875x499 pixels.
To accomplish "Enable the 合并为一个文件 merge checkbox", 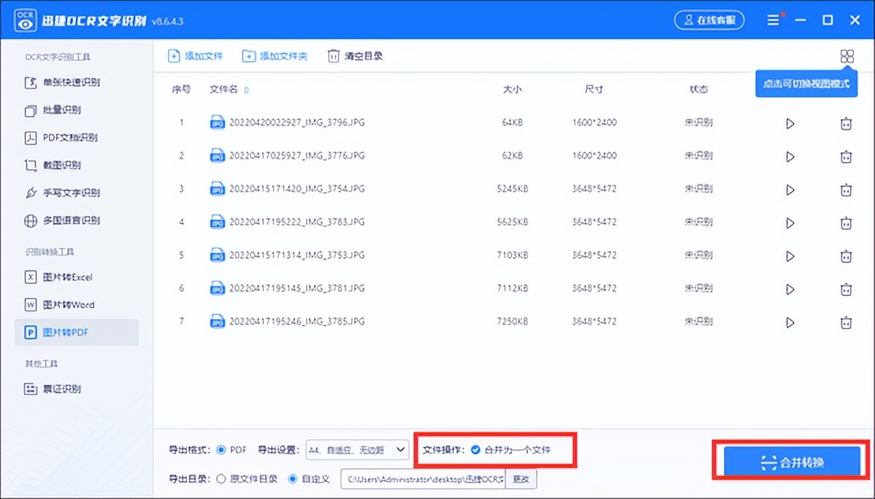I will point(477,450).
